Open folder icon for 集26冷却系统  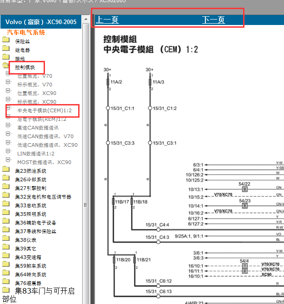click(6, 178)
